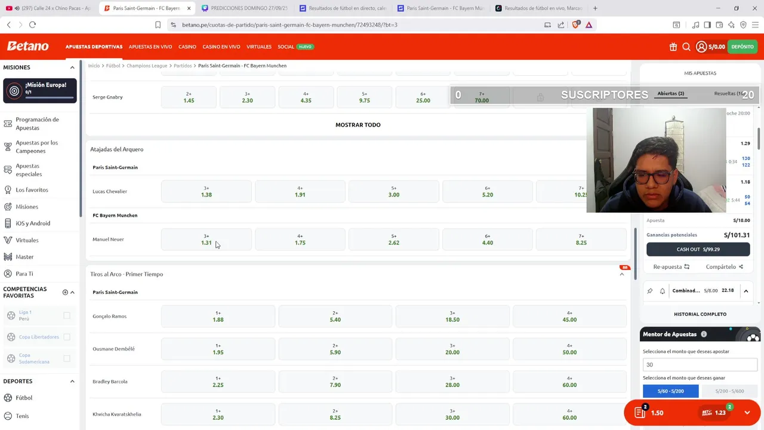Screen dimensions: 764x430
Task: Click the browser back arrow
Action: [x=9, y=24]
